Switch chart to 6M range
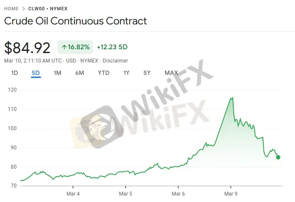Viewport: 295px width, 202px height. 79,73
